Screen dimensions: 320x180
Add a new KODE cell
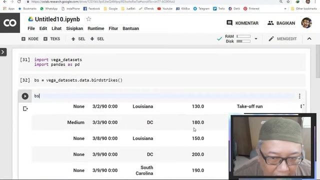[30, 39]
